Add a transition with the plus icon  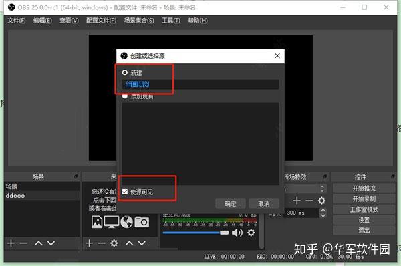tap(297, 201)
